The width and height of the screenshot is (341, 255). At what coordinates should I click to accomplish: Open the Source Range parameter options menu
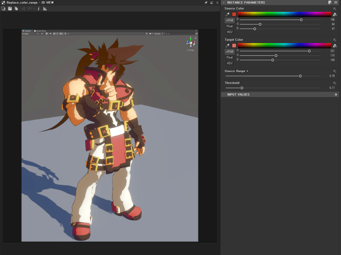334,71
